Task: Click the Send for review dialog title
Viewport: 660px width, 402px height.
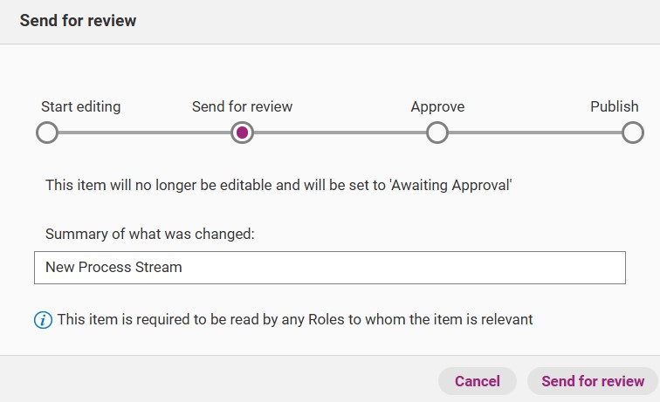Action: click(78, 20)
